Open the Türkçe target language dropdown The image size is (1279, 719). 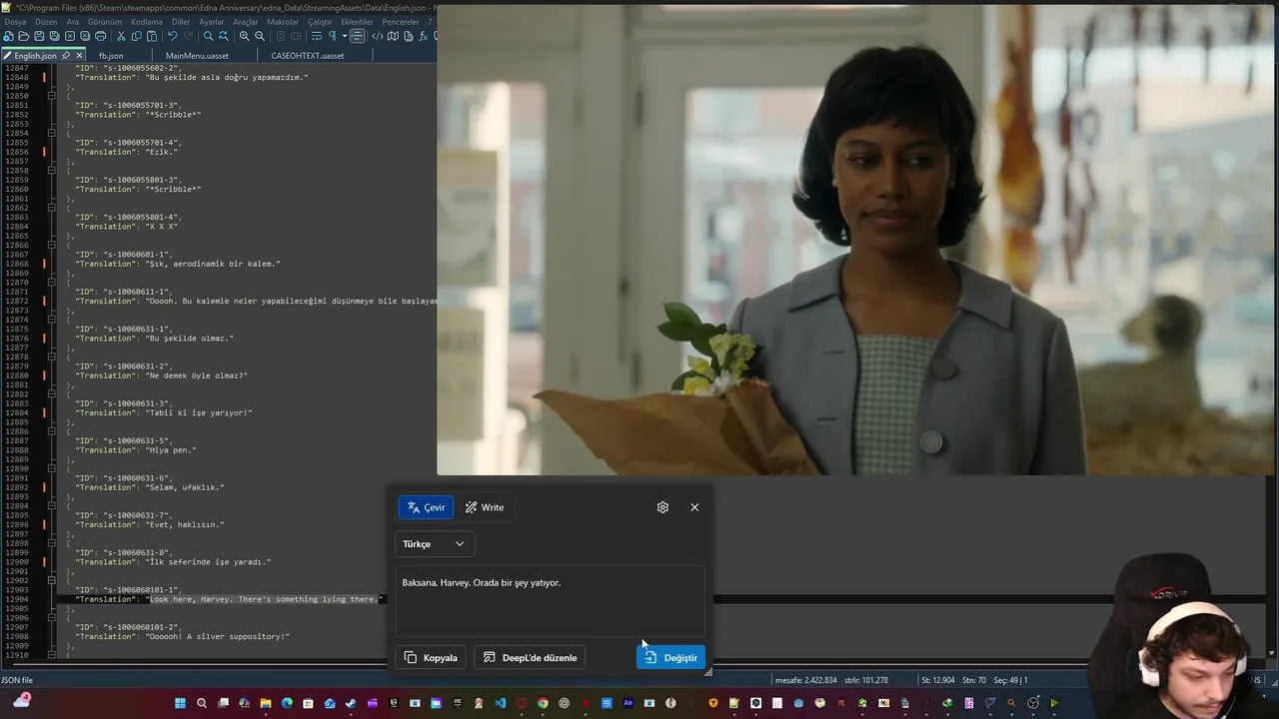coord(435,544)
